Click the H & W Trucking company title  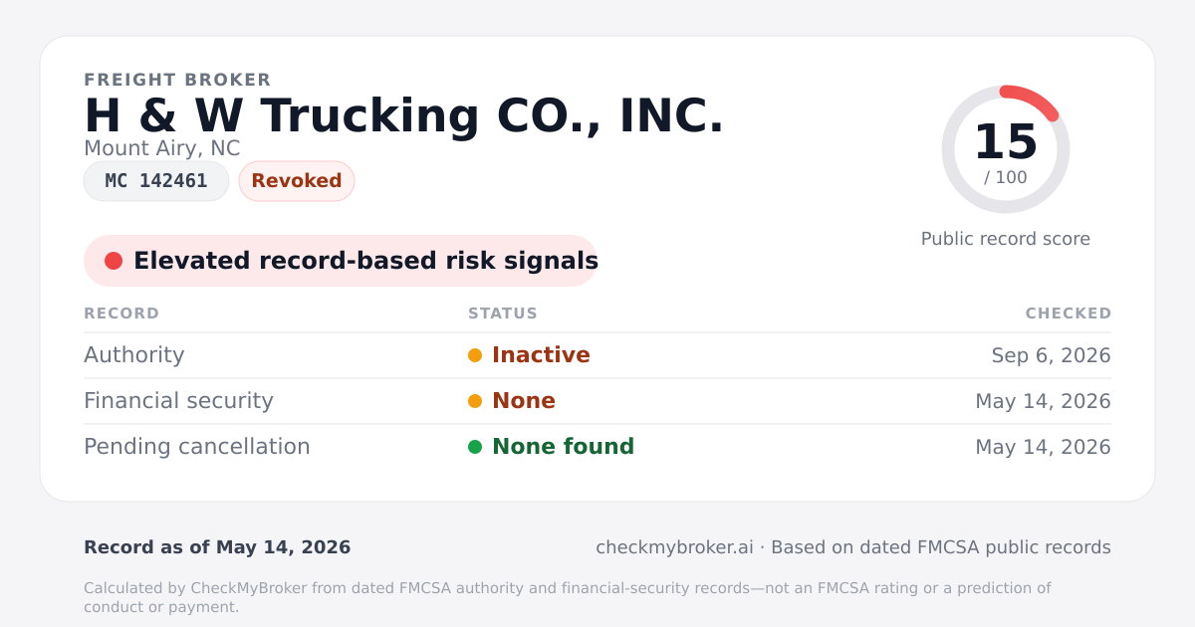pyautogui.click(x=404, y=115)
